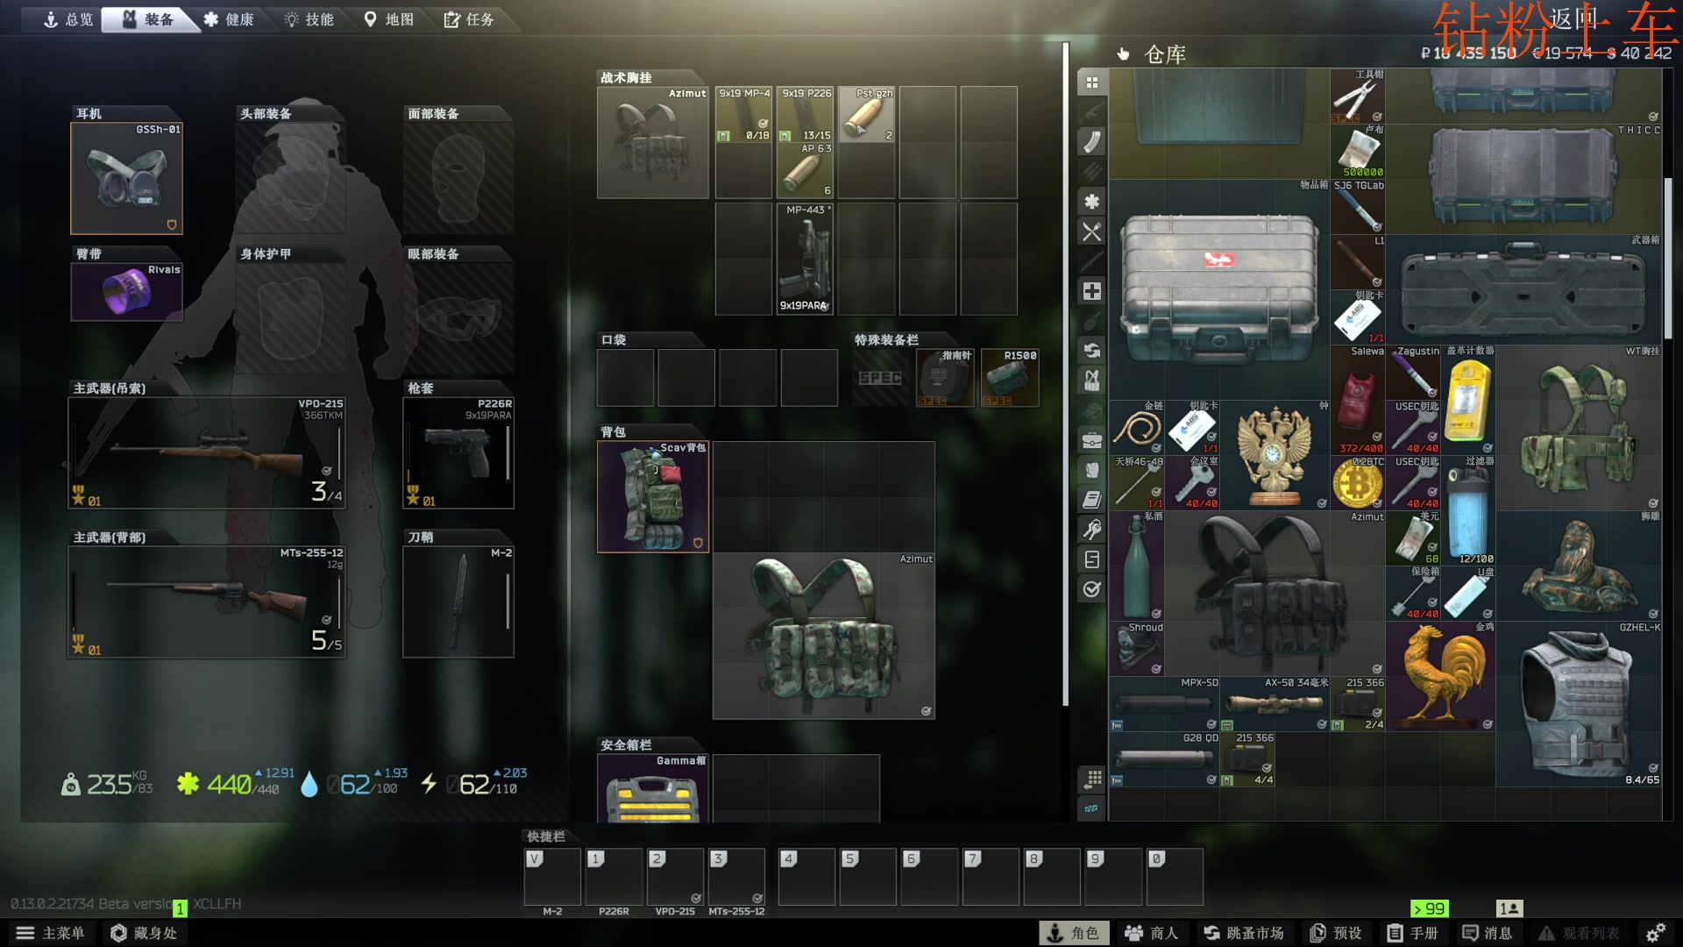The image size is (1683, 947).
Task: Select the WT胸挂 chest rig in stash
Action: click(x=1579, y=428)
